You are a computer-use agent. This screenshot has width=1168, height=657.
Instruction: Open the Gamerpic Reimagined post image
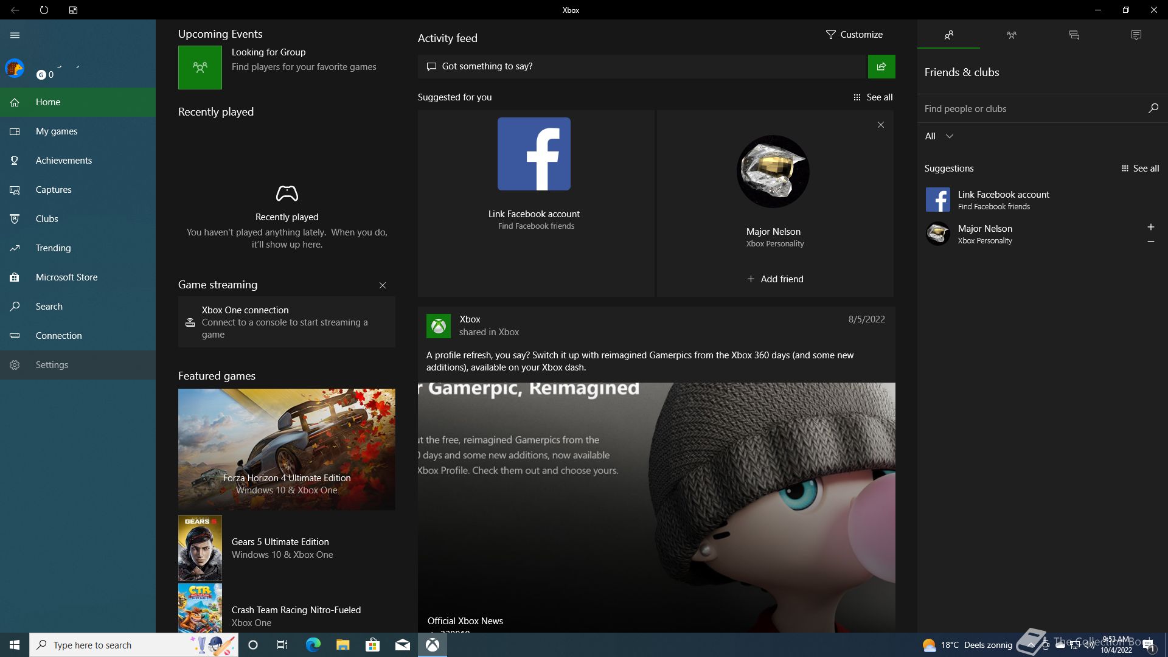(x=656, y=507)
